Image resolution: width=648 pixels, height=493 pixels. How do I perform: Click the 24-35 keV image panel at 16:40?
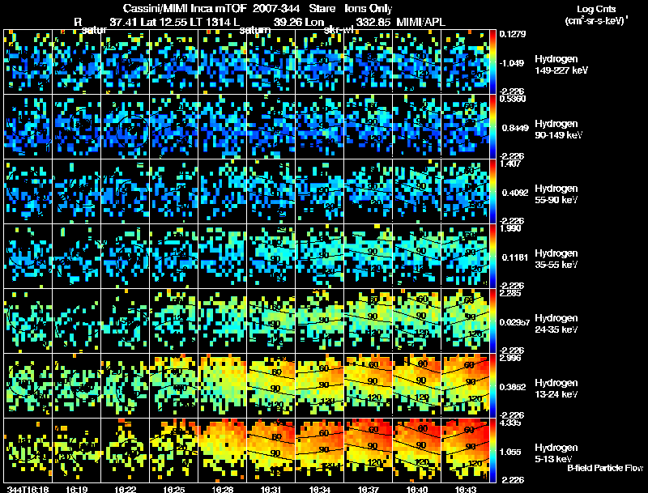coord(417,321)
